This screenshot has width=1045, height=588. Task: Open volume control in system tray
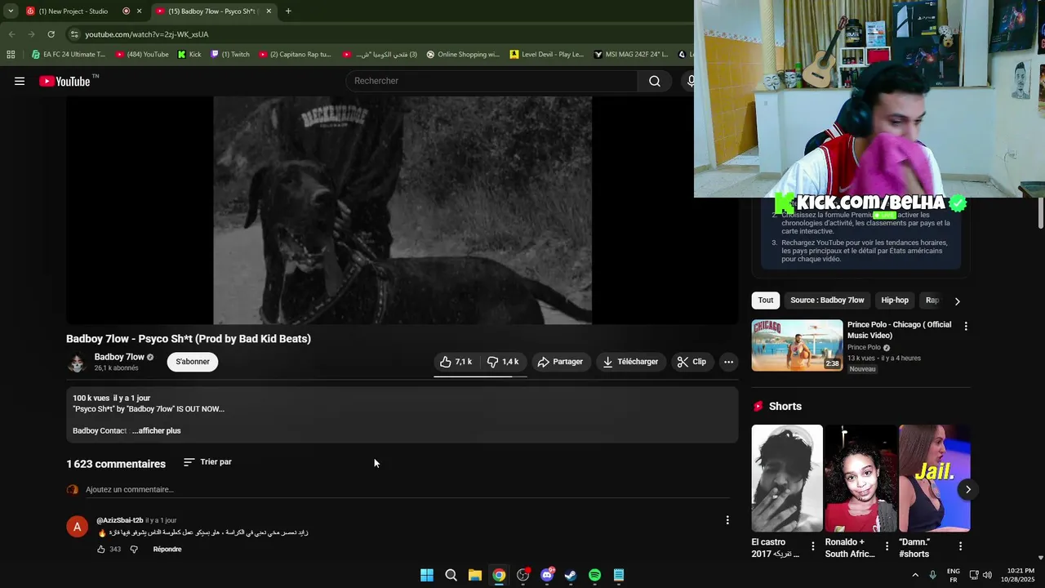pos(987,575)
